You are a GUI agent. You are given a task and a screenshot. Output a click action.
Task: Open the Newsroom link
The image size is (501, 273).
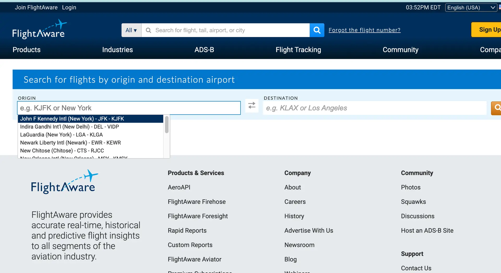299,245
